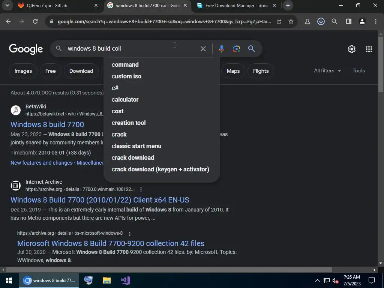
Task: Switch to the QtEmu GitLab tab
Action: point(57,5)
